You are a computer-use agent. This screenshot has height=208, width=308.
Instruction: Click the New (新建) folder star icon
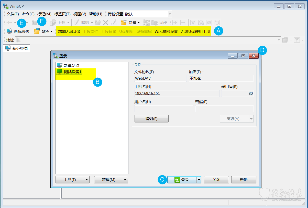124,23
